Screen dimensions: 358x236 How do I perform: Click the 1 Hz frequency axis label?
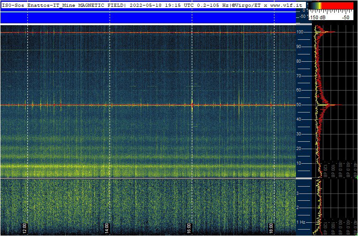[301, 222]
